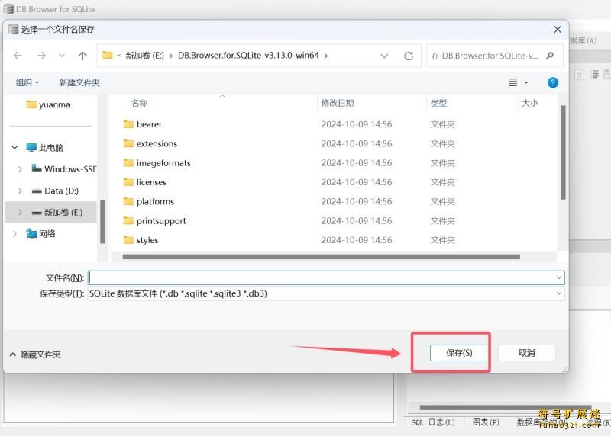Sort by 类型 column header
The width and height of the screenshot is (611, 436).
coord(438,103)
